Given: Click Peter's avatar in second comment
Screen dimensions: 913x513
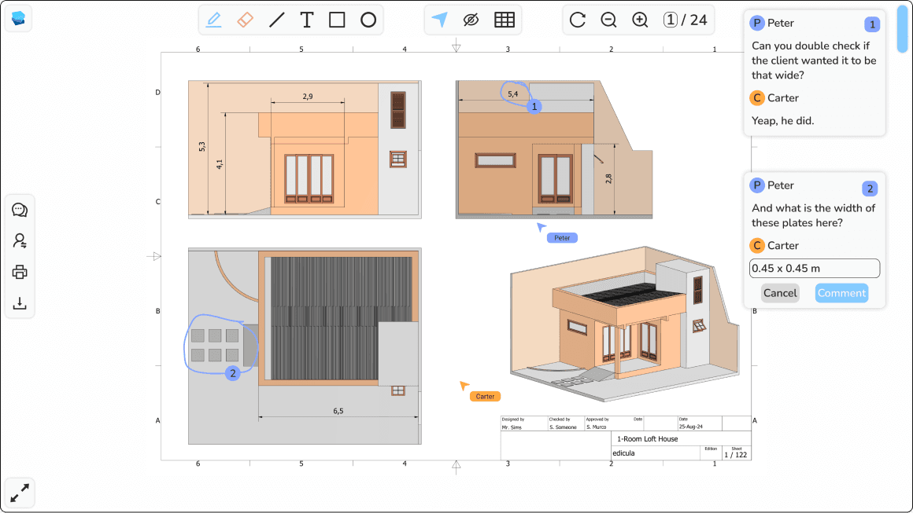Looking at the screenshot, I should (x=756, y=185).
